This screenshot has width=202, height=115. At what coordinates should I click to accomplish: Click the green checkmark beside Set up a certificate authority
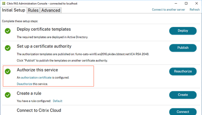[8, 48]
